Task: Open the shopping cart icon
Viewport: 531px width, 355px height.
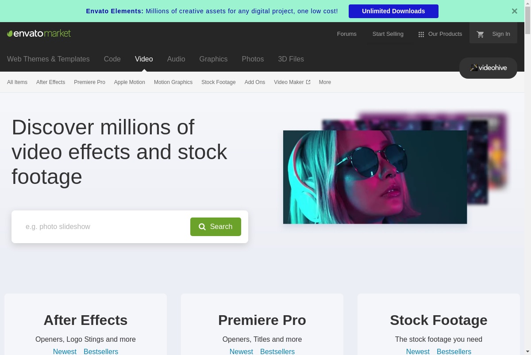Action: pyautogui.click(x=480, y=34)
